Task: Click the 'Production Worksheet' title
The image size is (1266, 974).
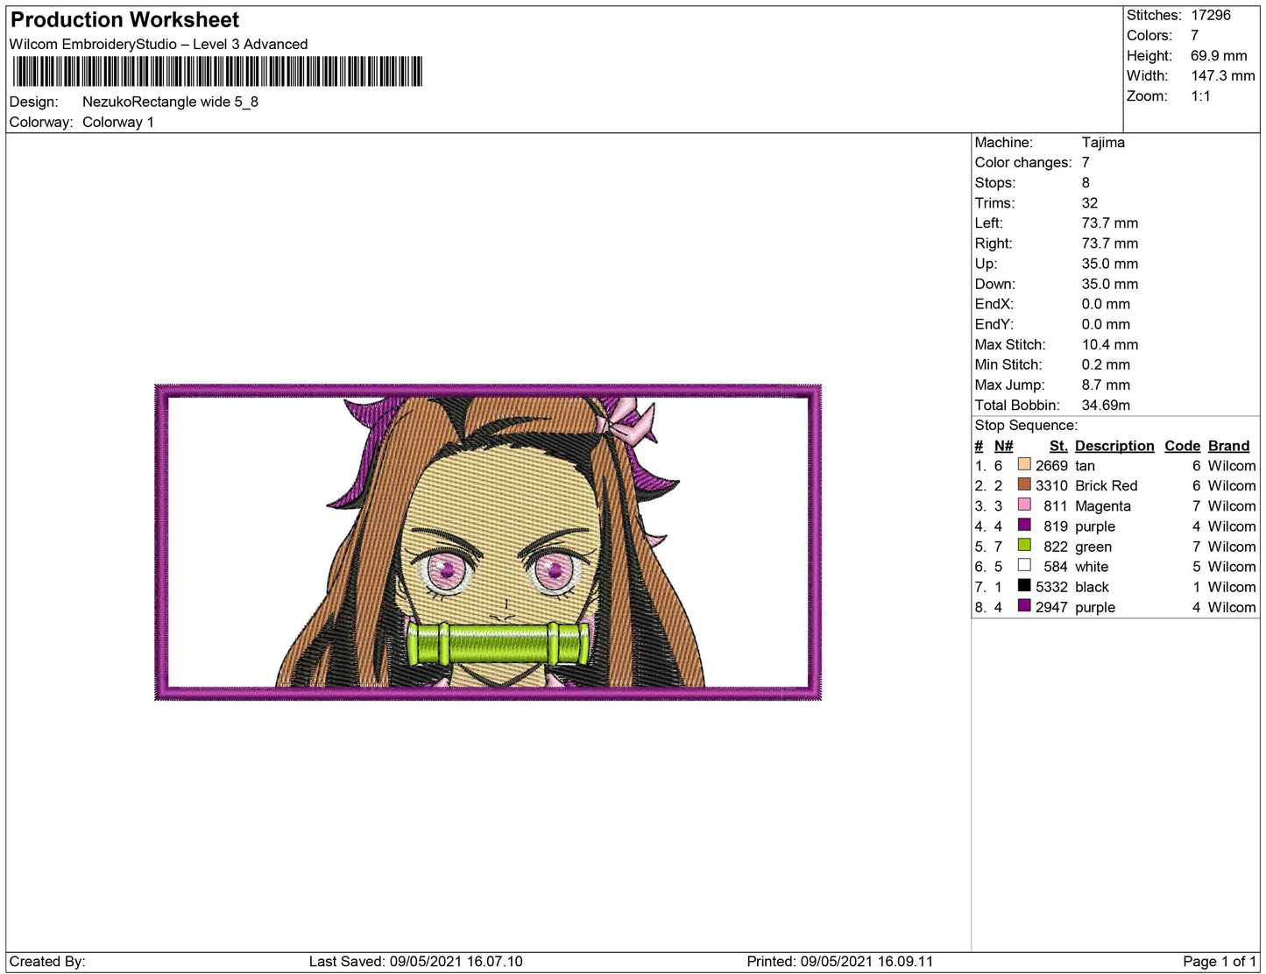Action: 124,20
